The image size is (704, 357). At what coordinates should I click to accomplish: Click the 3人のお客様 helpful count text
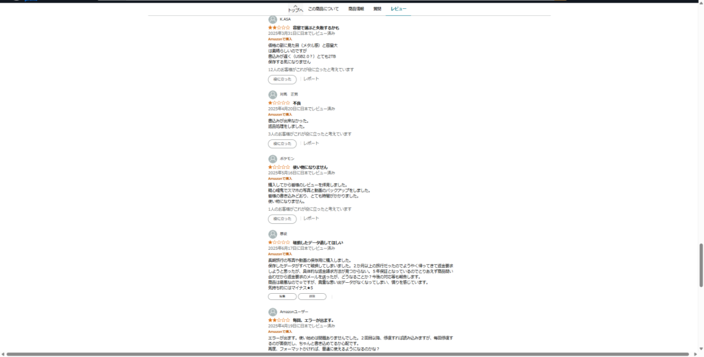tap(310, 134)
